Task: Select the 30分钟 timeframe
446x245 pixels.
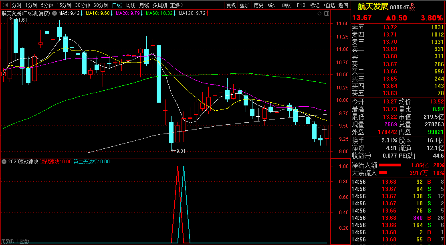Action: click(x=83, y=5)
